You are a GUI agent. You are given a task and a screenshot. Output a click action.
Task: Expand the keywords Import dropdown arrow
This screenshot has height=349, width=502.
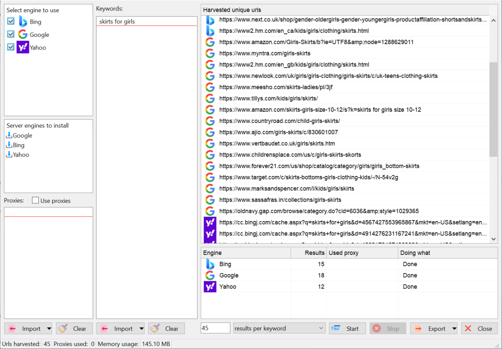click(141, 328)
